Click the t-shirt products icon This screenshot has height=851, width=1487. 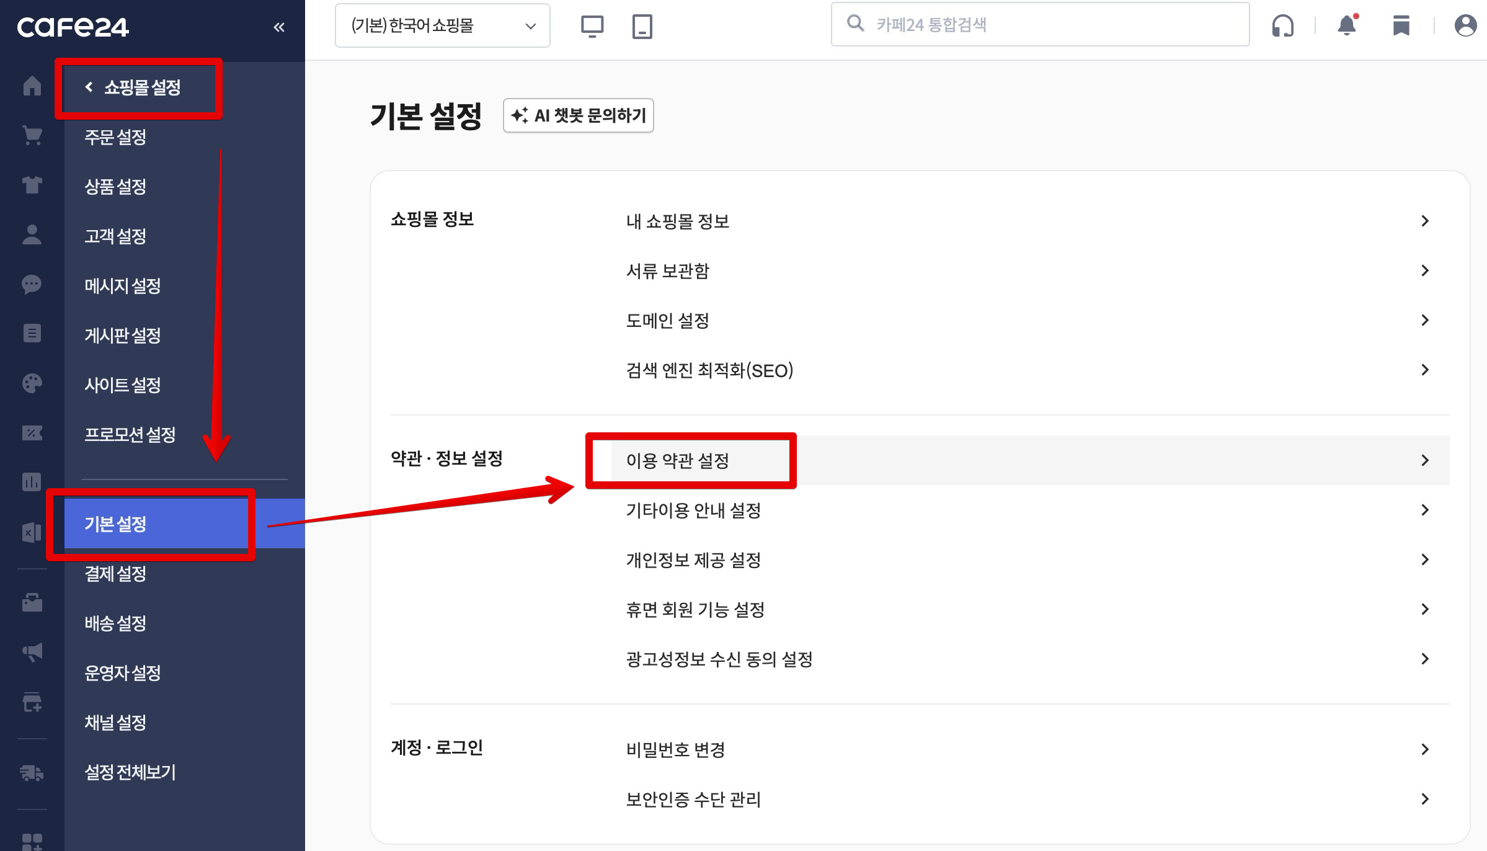click(32, 185)
